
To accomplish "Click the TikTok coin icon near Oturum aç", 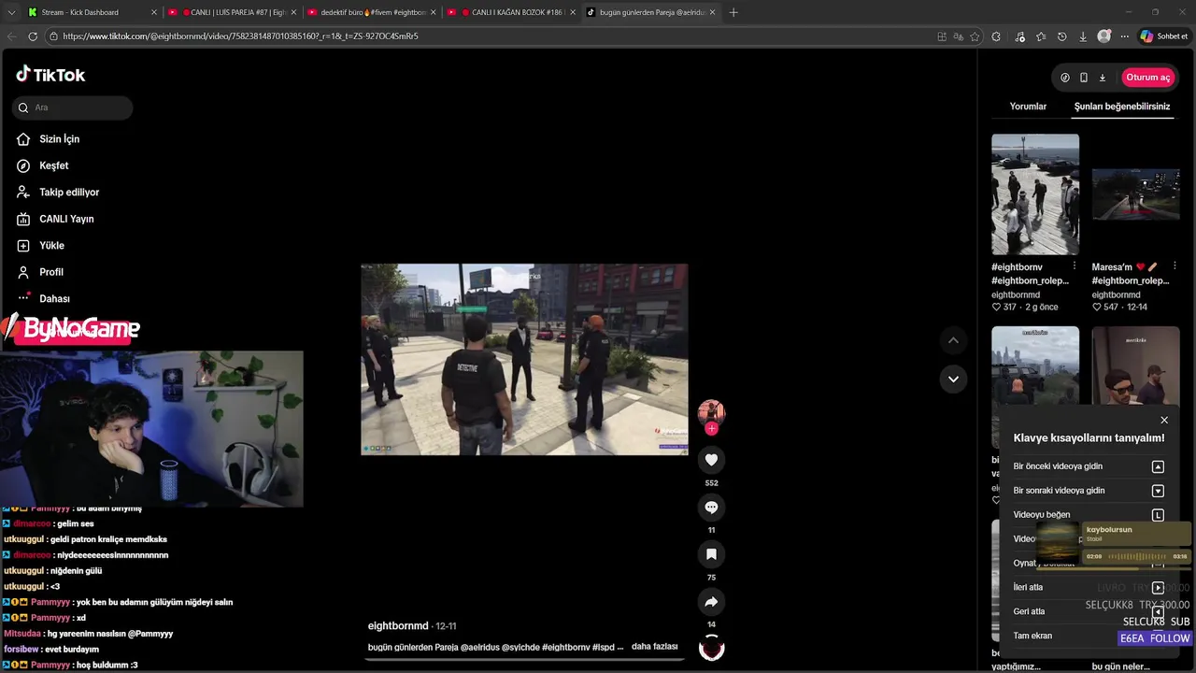I will coord(1065,78).
